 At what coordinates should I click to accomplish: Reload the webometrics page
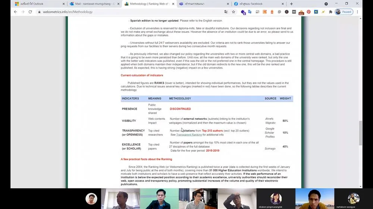point(30,12)
